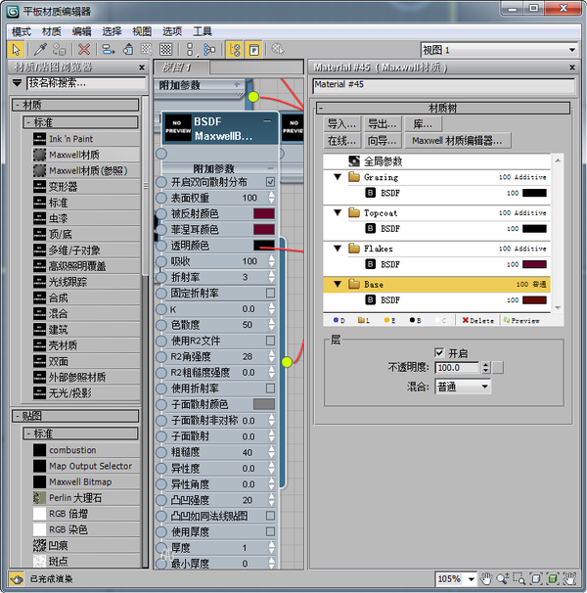Click the 在线... button
Image resolution: width=587 pixels, height=593 pixels.
click(341, 141)
